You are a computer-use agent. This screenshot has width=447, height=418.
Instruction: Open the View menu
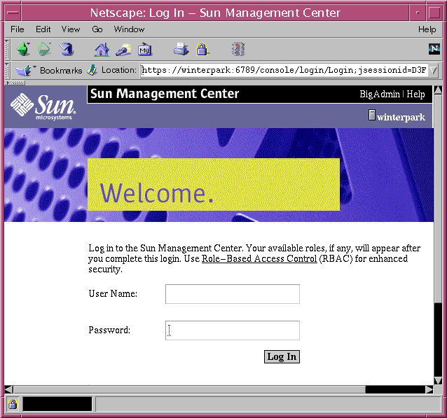71,29
